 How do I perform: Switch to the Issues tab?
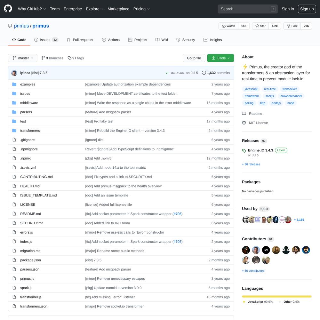[46, 40]
